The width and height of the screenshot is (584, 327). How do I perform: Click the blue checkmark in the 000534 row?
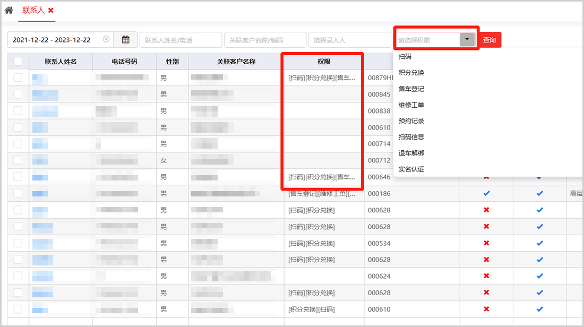coord(539,243)
